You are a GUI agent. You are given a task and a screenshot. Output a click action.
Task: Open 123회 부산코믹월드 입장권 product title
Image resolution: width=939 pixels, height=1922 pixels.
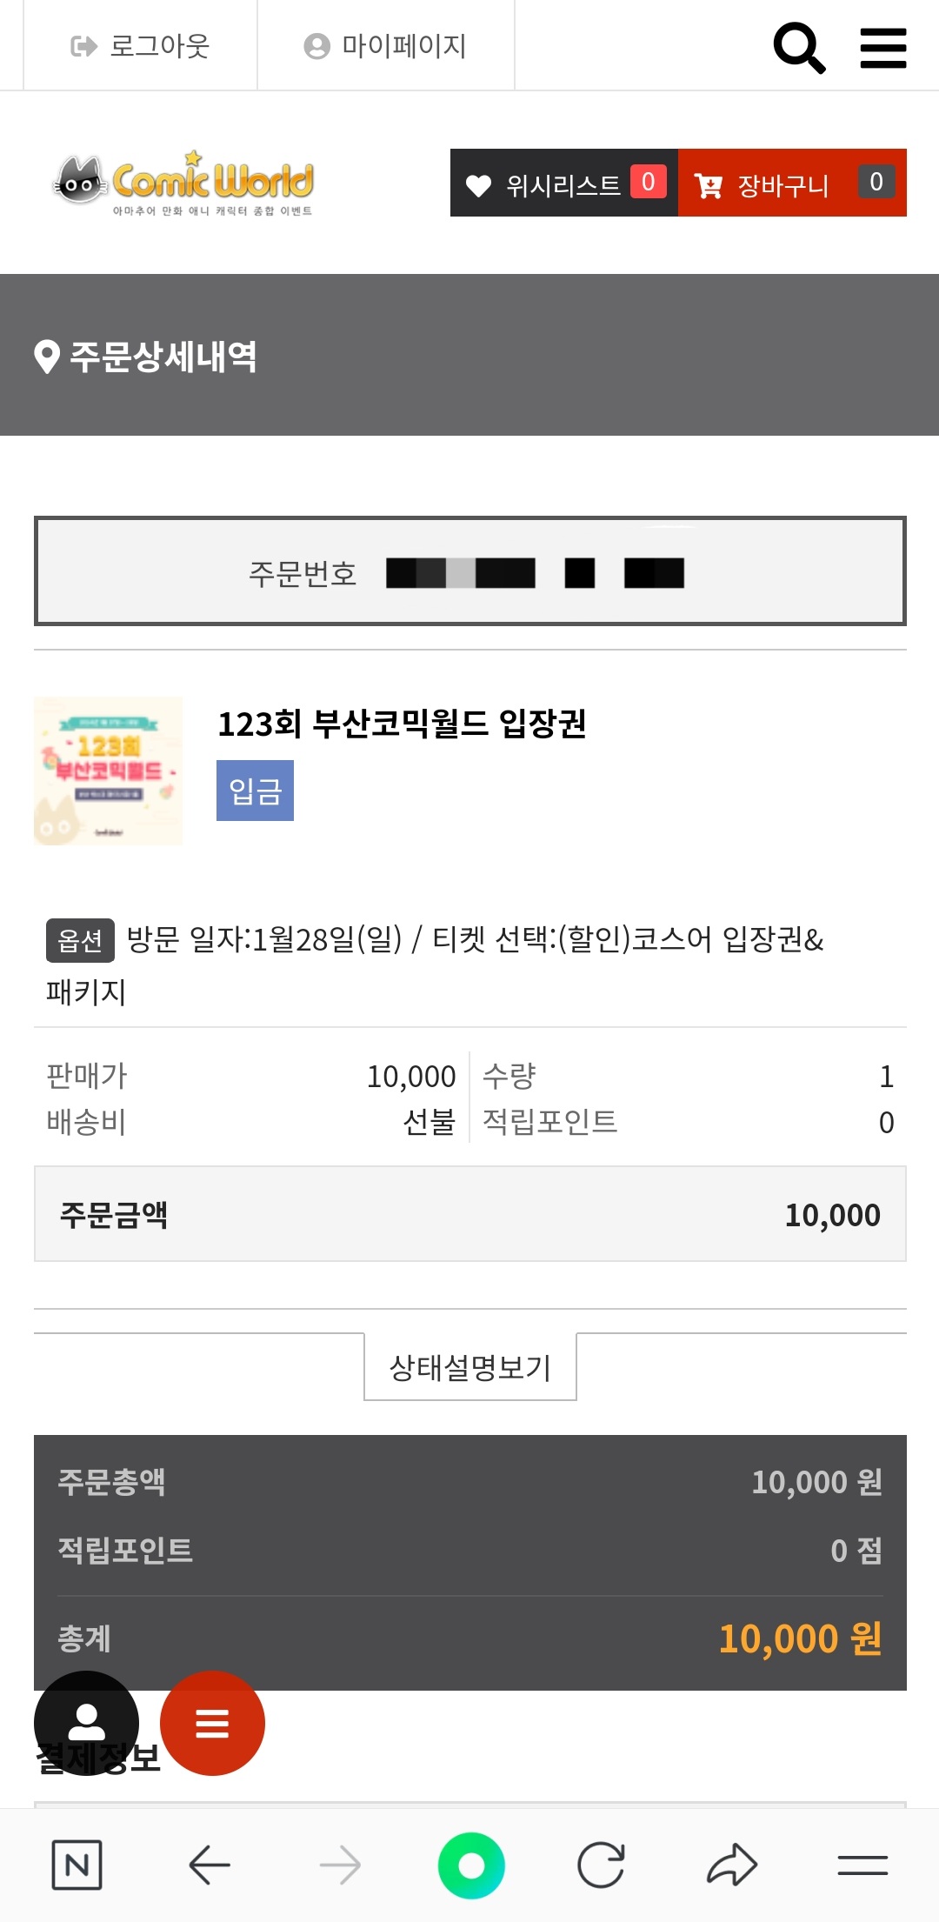click(x=402, y=724)
